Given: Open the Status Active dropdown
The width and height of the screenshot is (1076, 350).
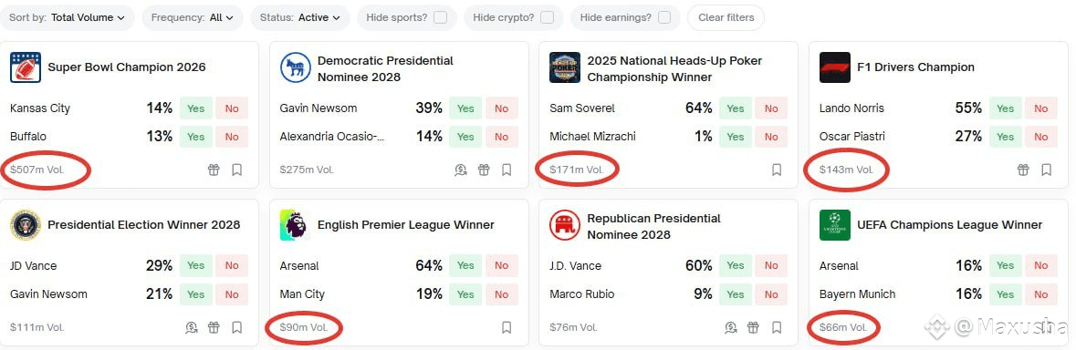Looking at the screenshot, I should 300,18.
